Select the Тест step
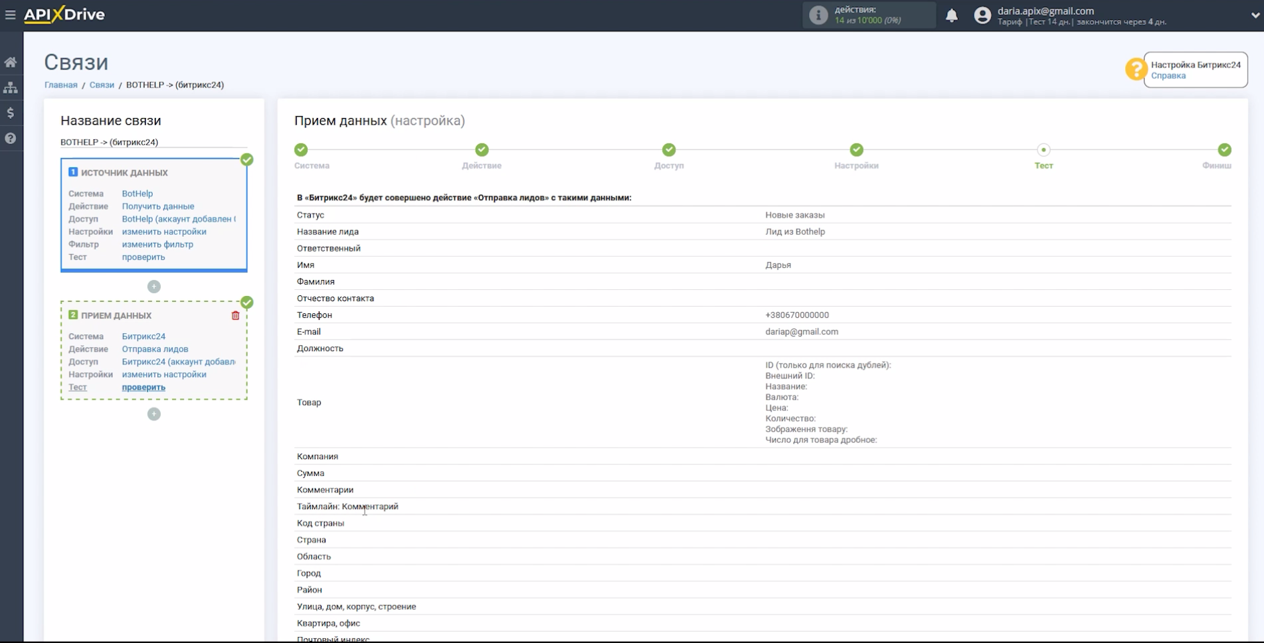The width and height of the screenshot is (1264, 643). [x=1043, y=150]
